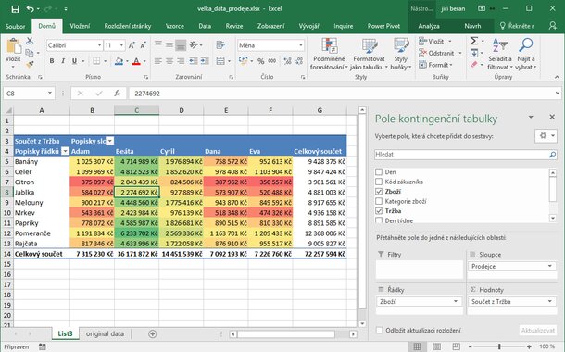The image size is (565, 352).
Task: Click the zoom slider handle
Action: point(499,346)
